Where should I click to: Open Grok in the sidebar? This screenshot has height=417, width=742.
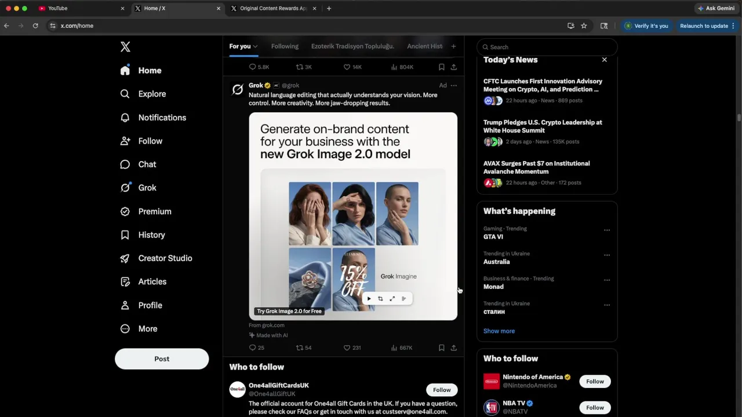(x=139, y=188)
